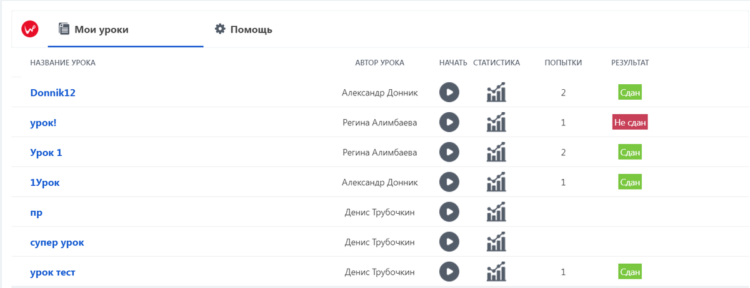Start the Donnik12 lesson with play button

tap(449, 92)
